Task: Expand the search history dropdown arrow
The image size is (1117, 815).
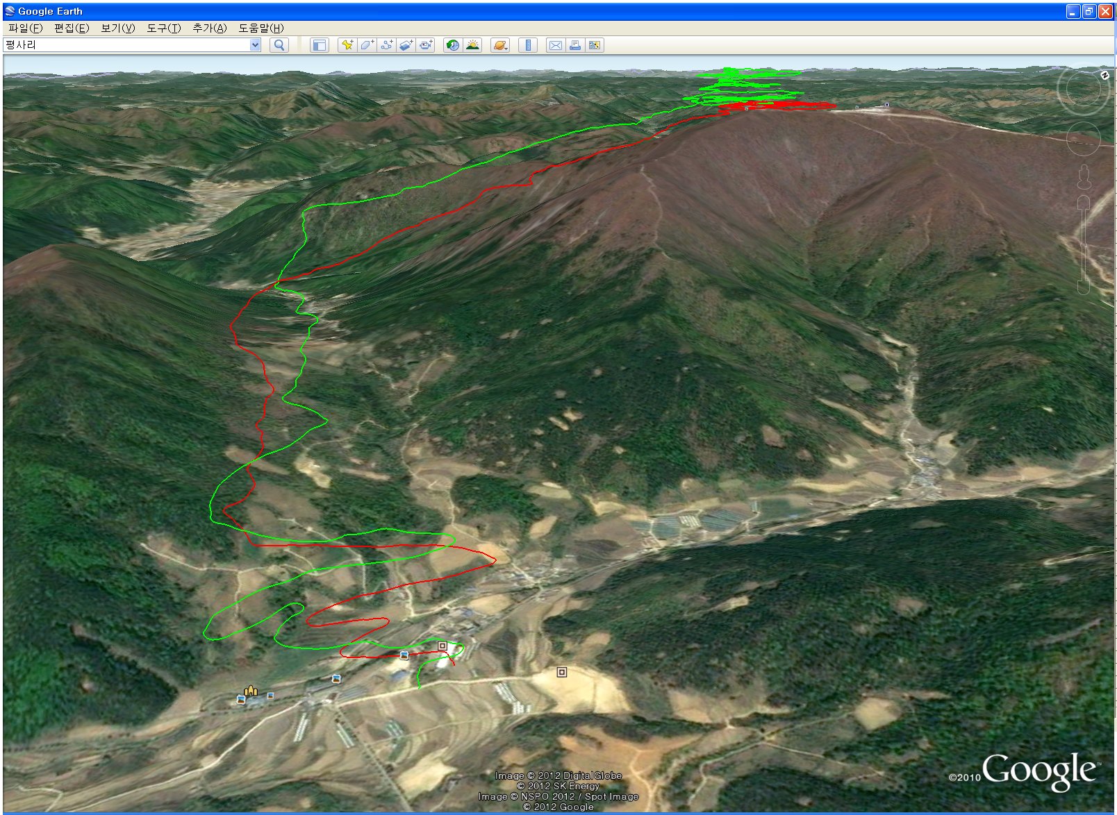Action: tap(255, 44)
